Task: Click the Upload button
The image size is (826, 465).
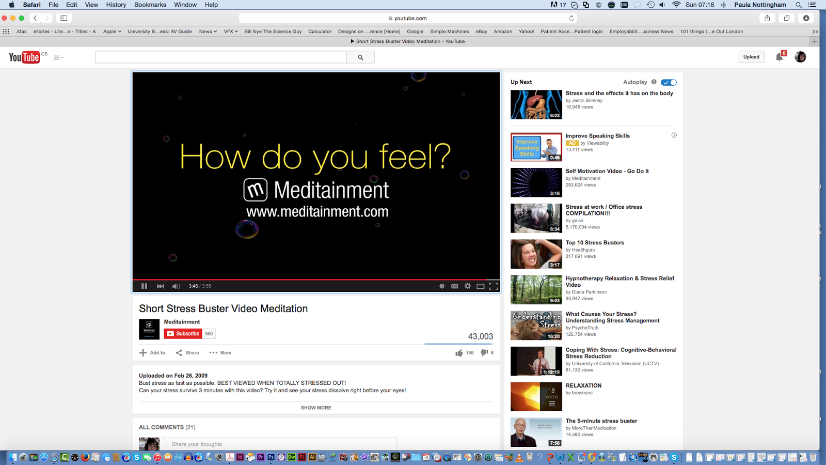Action: pos(751,57)
